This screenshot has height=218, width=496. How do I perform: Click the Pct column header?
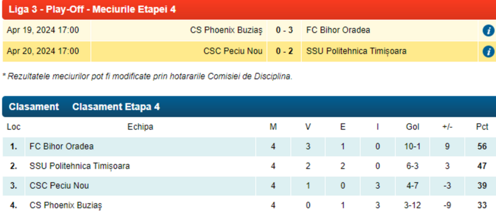[481, 127]
